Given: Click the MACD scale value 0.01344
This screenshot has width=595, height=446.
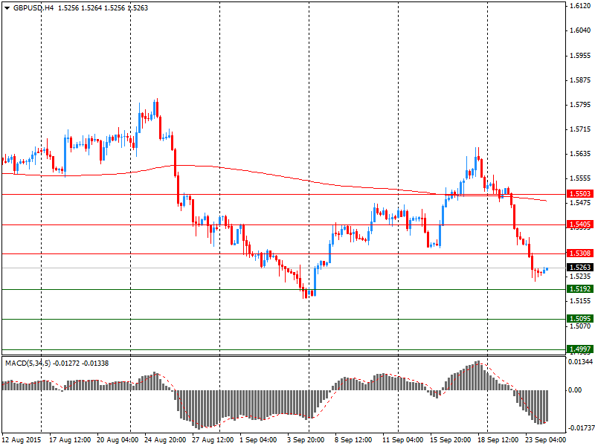Looking at the screenshot, I should pyautogui.click(x=580, y=362).
